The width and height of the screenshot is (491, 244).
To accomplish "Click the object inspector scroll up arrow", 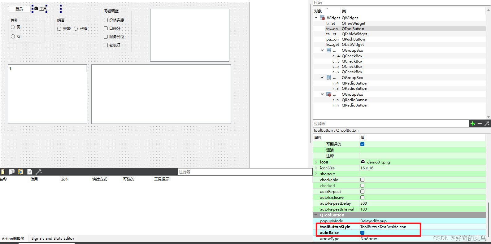I will [x=488, y=10].
